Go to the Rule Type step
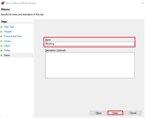This screenshot has height=118, width=145. pos(9,27)
